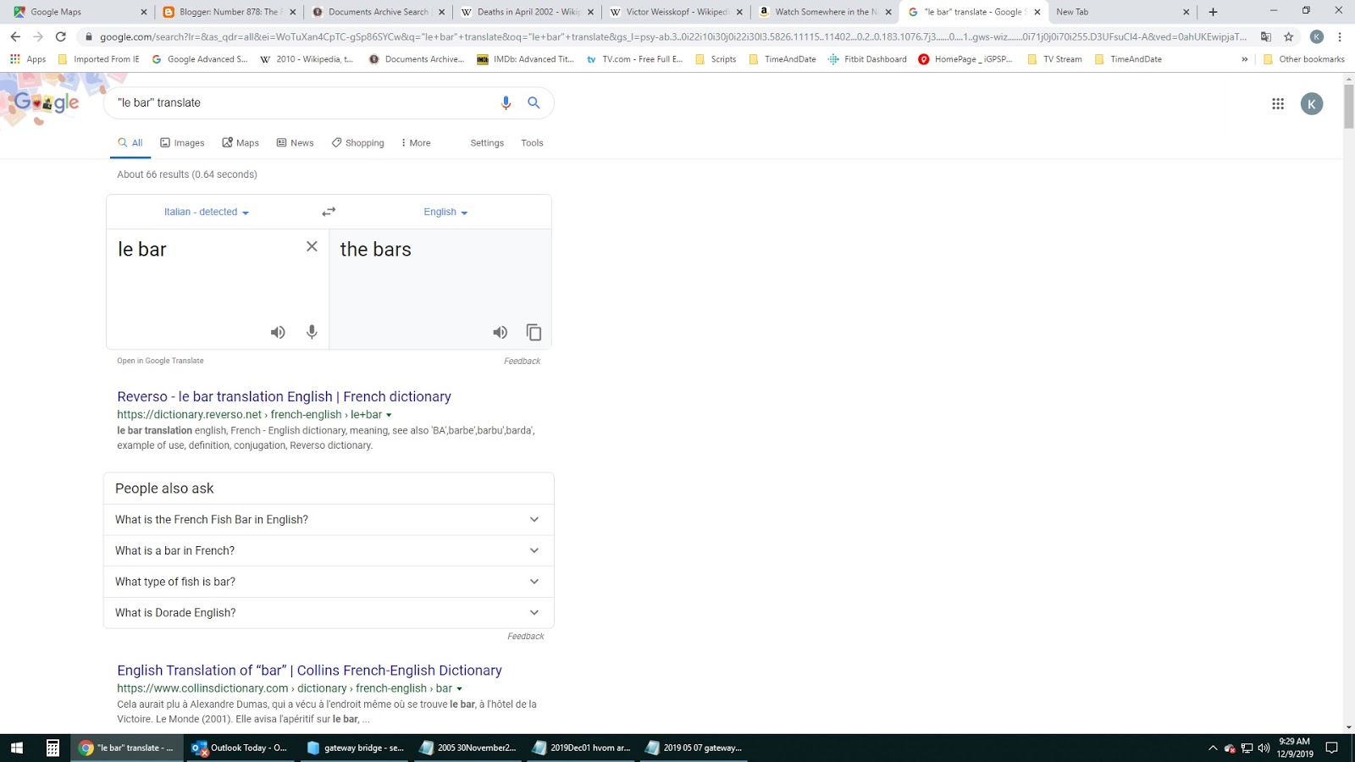Open Chrome's three-dot menu
This screenshot has height=762, width=1355.
click(1340, 36)
